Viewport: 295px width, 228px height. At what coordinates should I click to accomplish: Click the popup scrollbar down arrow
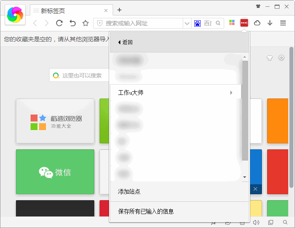click(245, 177)
